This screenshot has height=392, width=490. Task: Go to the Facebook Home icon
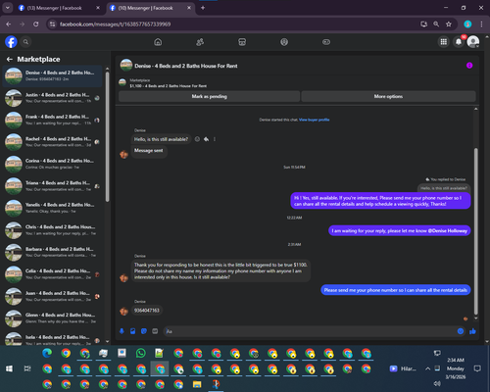158,42
